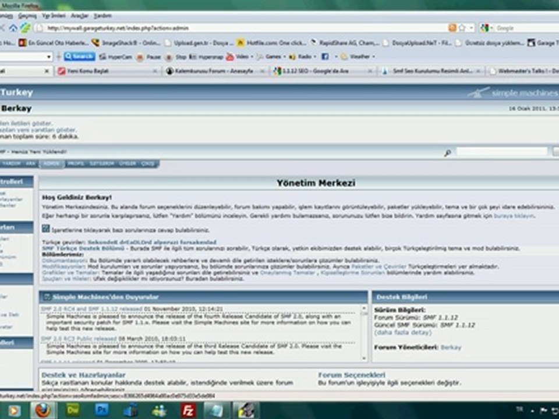Open the YARDIM forum menu item
Viewport: 559px width, 419px height.
point(12,164)
